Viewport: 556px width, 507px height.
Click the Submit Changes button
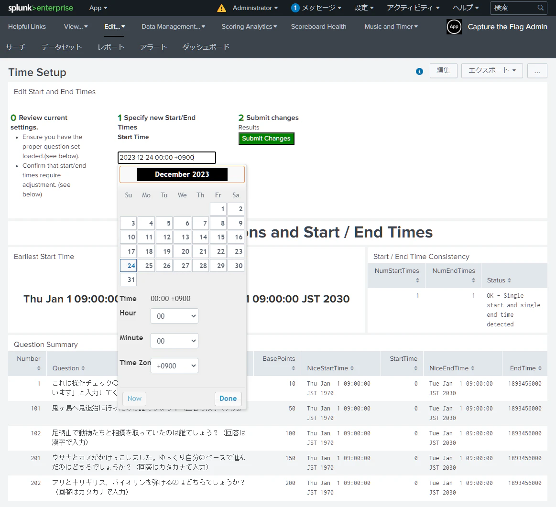pyautogui.click(x=266, y=138)
